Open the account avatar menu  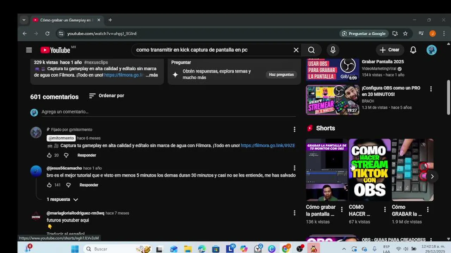[432, 50]
